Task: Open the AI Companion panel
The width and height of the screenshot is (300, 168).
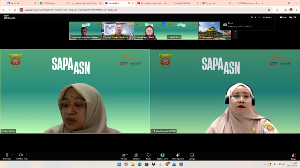Action: (x=178, y=156)
